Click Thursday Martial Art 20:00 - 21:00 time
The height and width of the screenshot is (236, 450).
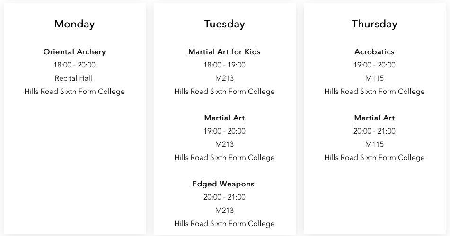[374, 131]
